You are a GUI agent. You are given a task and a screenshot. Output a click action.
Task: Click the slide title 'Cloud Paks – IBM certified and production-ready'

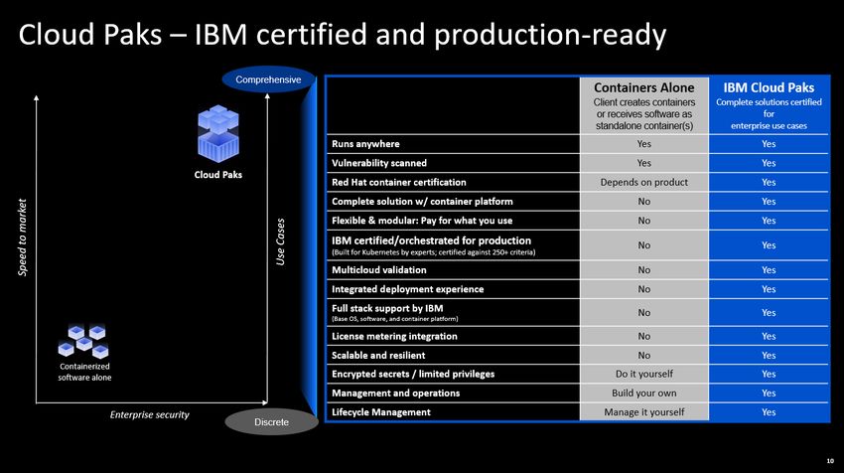pyautogui.click(x=343, y=35)
